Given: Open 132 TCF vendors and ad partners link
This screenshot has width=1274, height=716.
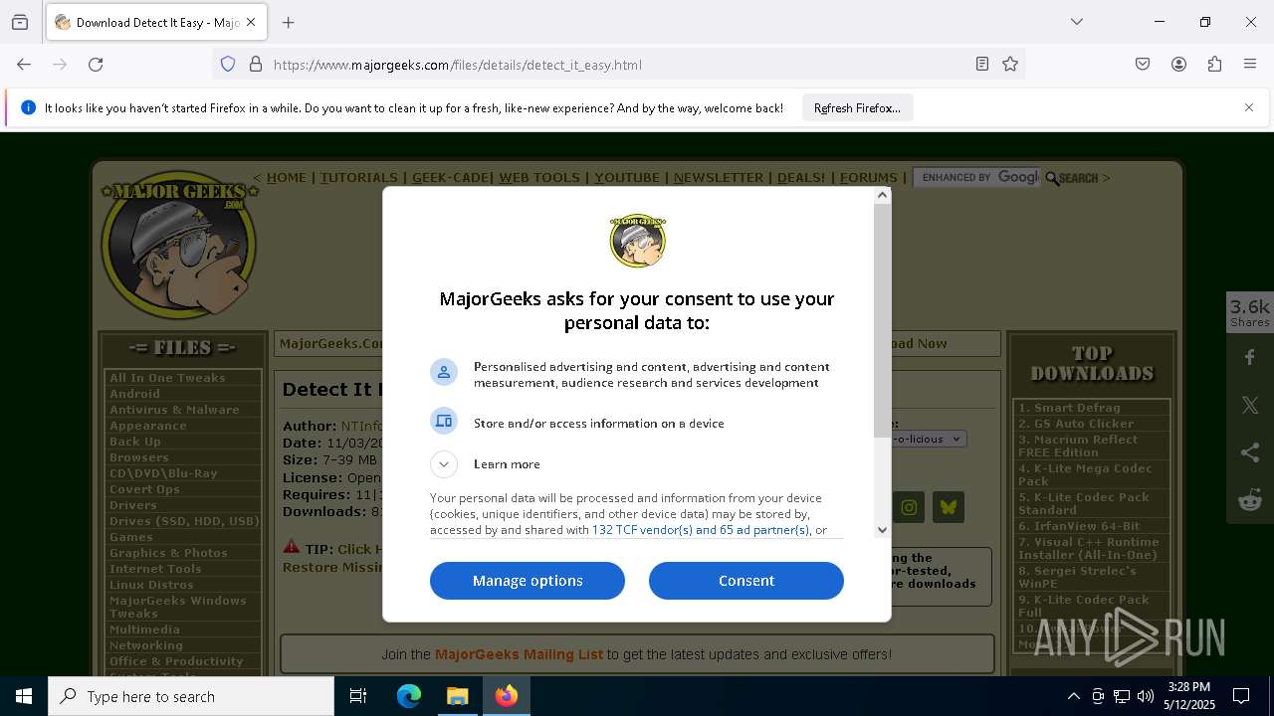Looking at the screenshot, I should [x=701, y=530].
